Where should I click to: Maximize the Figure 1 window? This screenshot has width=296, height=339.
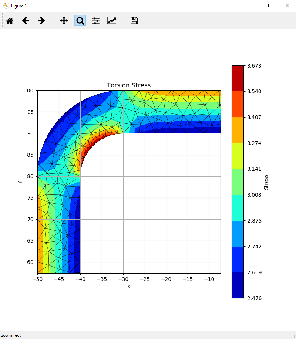(x=270, y=6)
